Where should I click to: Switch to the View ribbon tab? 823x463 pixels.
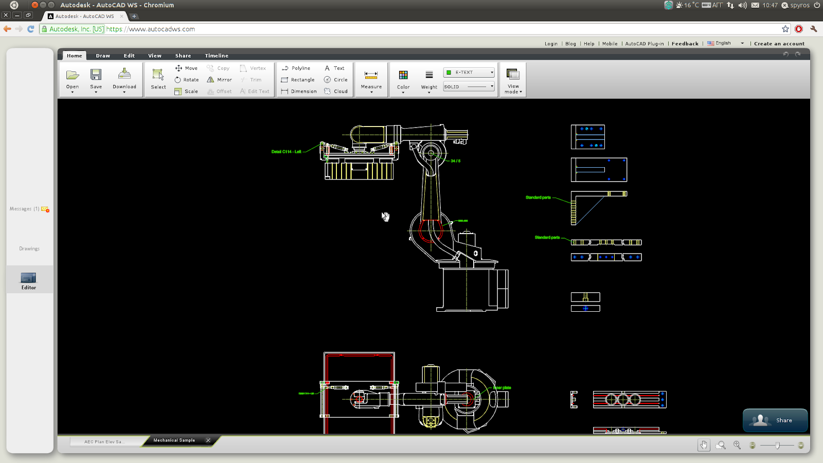[155, 56]
